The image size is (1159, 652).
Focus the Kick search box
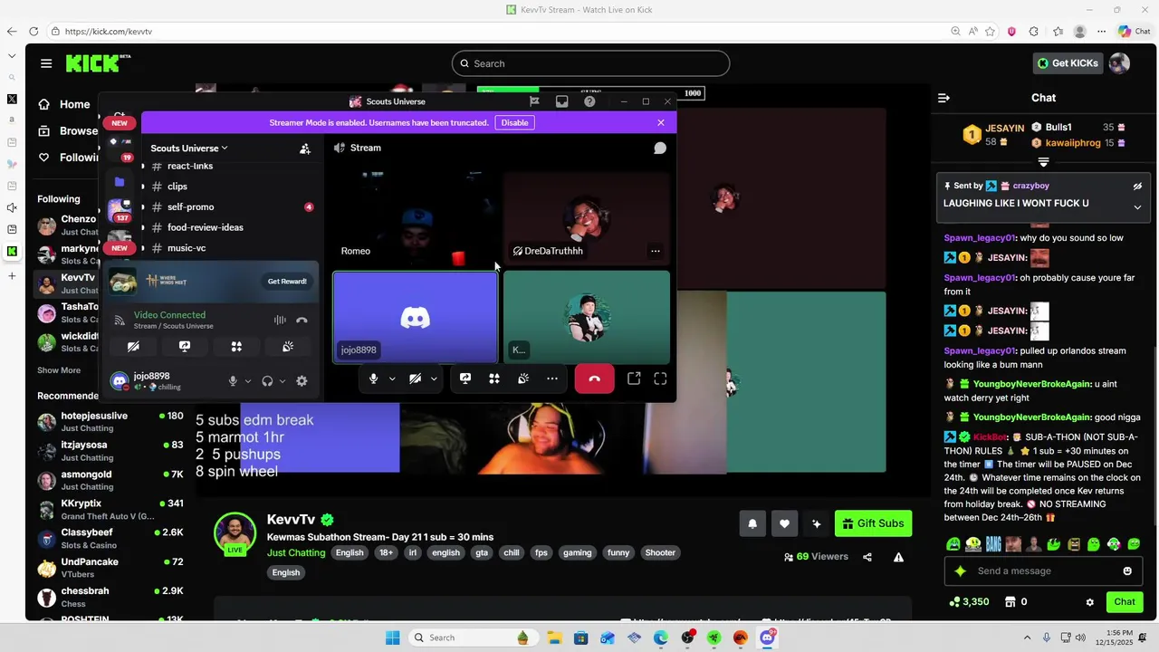click(590, 63)
